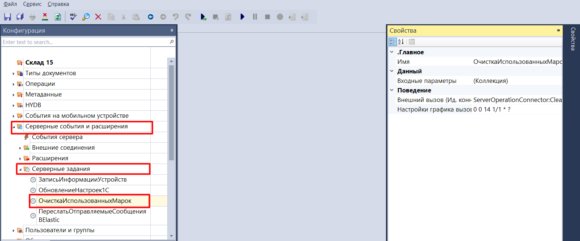This screenshot has width=580, height=241.
Task: Run the ABC spell check icon
Action: (x=73, y=17)
